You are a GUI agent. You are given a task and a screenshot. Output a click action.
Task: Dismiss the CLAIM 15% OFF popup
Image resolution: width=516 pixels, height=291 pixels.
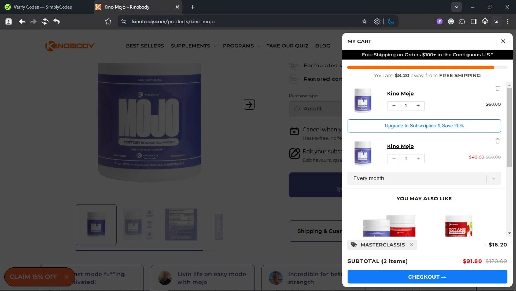(x=66, y=277)
